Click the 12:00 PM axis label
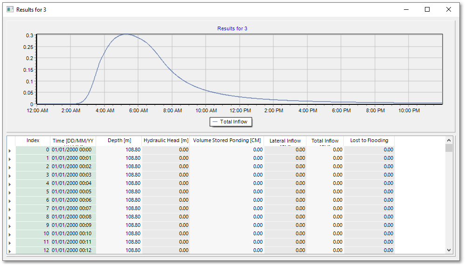The width and height of the screenshot is (465, 266). 240,110
